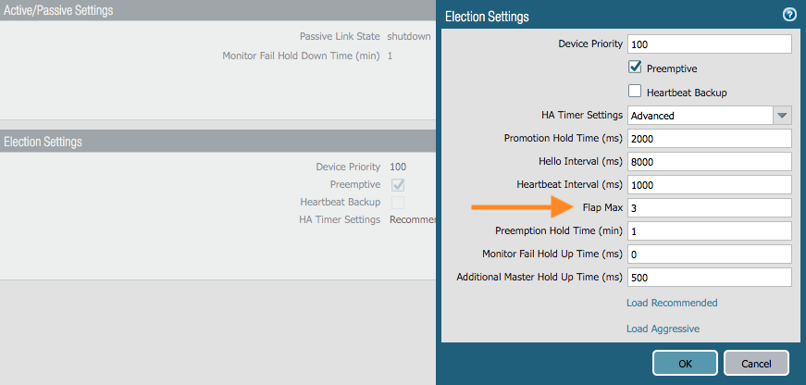Edit the Preemption Hold Time field
Image resolution: width=806 pixels, height=385 pixels.
pos(709,230)
